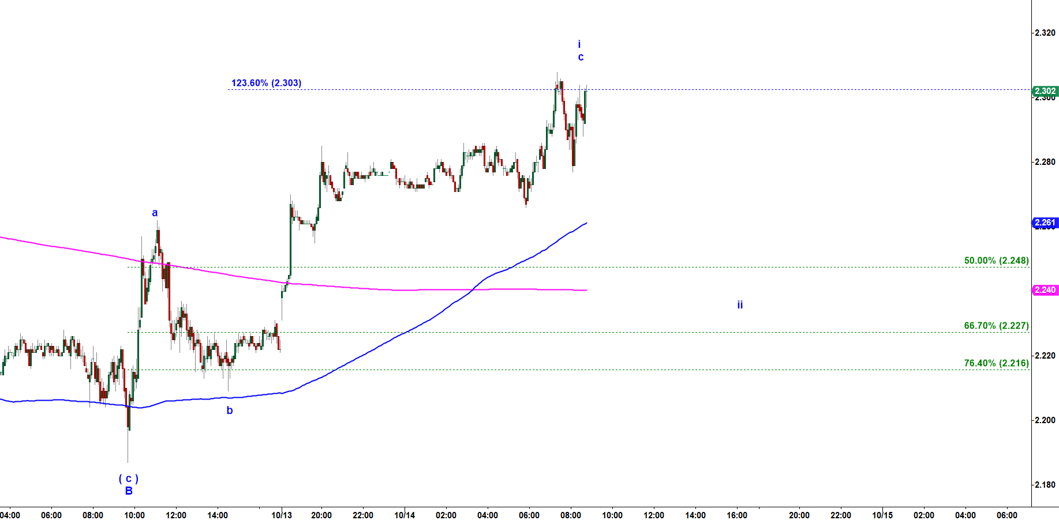Click the wave label 'b' under blue line

(230, 410)
